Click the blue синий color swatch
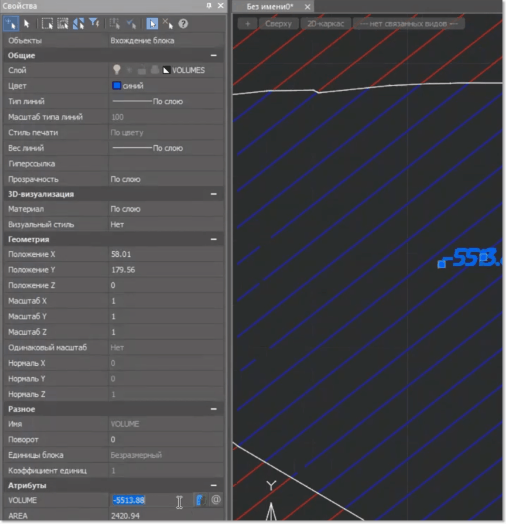Viewport: 506px width, 524px height. (117, 86)
